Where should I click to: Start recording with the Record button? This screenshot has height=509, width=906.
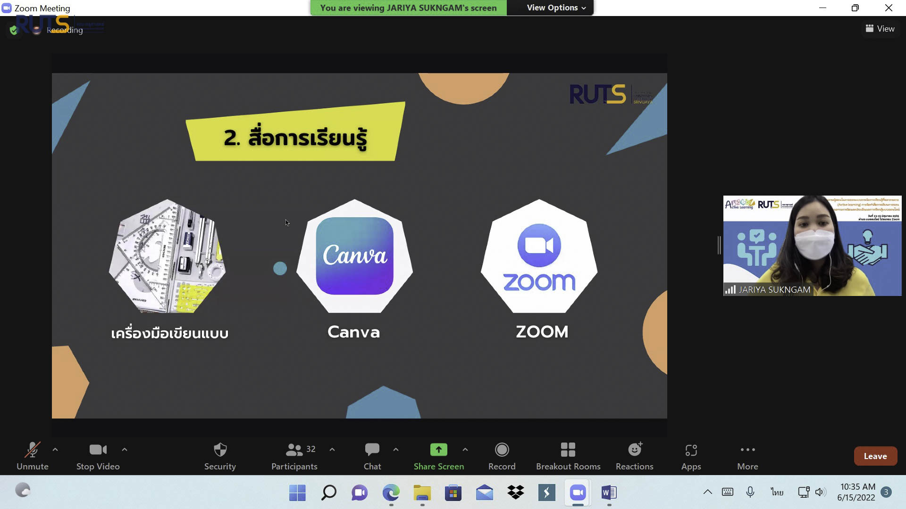502,456
